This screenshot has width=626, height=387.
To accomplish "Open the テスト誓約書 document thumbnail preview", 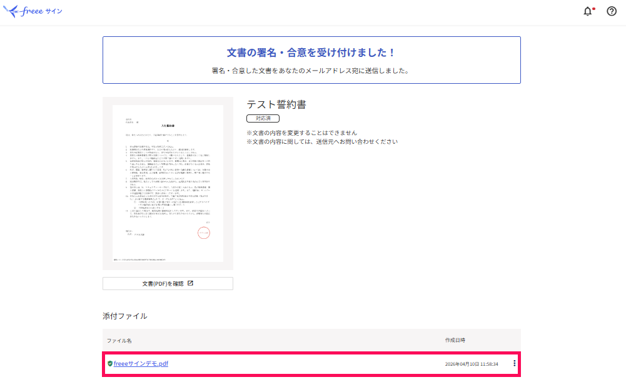I will click(168, 184).
